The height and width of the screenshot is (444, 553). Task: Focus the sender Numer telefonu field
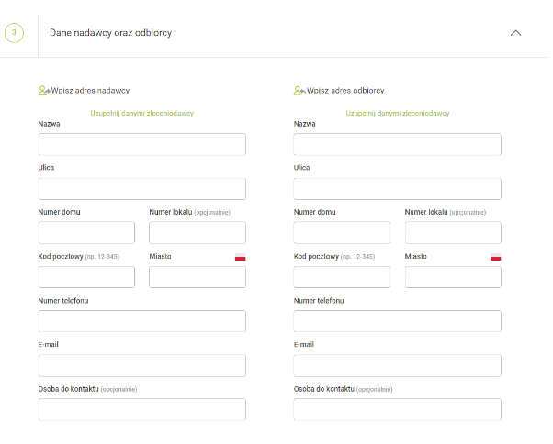coord(141,321)
